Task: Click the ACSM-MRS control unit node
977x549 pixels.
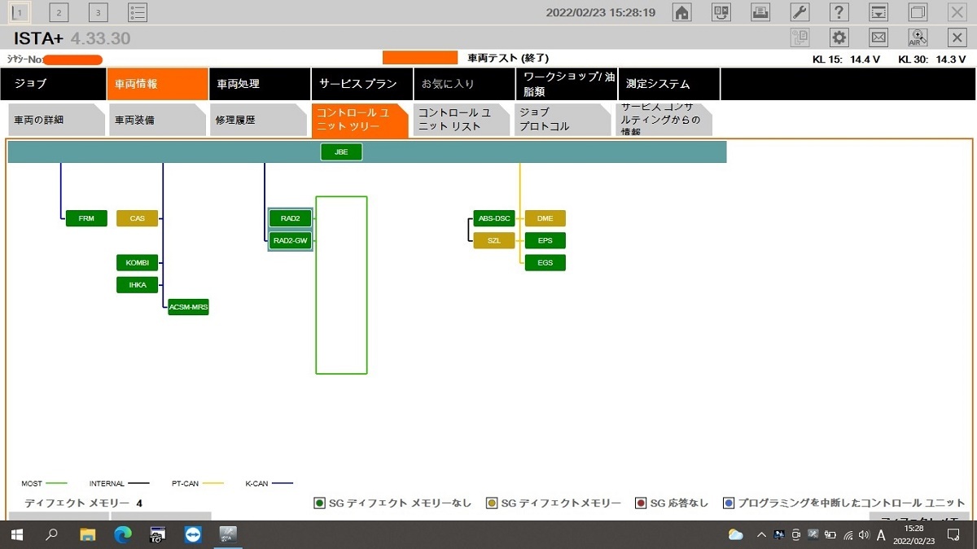Action: pyautogui.click(x=188, y=307)
